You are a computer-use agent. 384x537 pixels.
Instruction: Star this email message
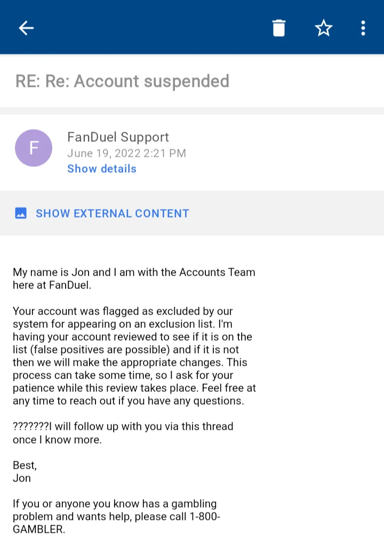click(324, 28)
